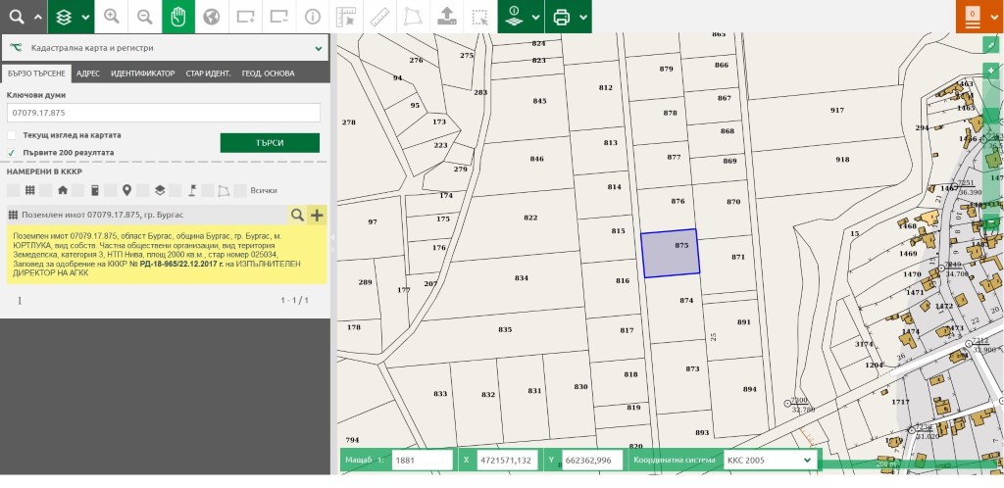Click the zoom out magnifier tool
The height and width of the screenshot is (488, 1004).
(144, 17)
